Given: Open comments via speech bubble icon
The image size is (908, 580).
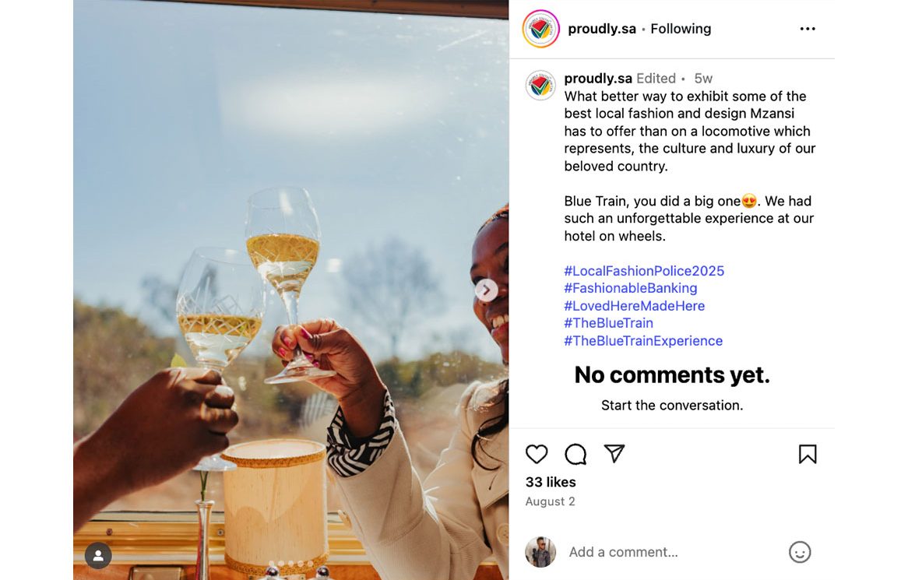Looking at the screenshot, I should [x=575, y=454].
